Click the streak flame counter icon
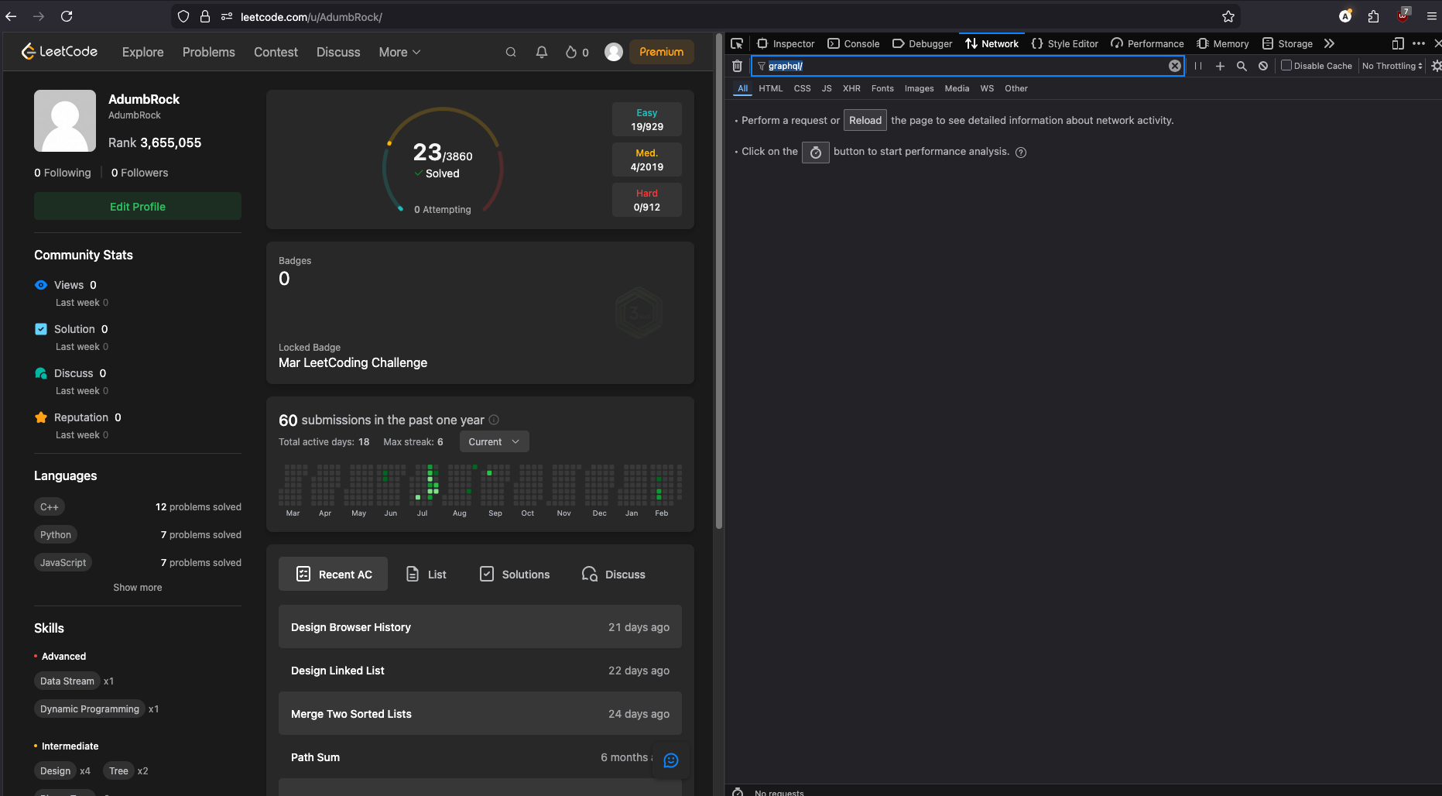1442x796 pixels. click(571, 52)
